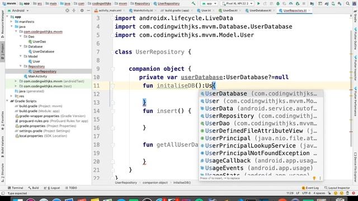Collapse the Dao package

point(21,36)
